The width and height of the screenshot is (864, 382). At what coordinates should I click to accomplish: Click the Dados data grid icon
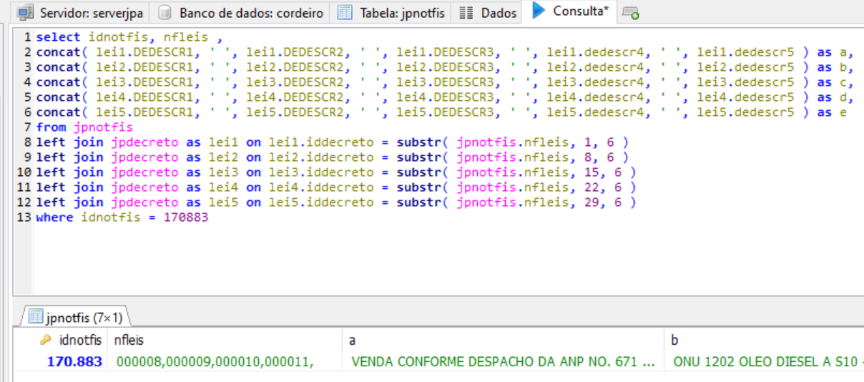coord(466,13)
